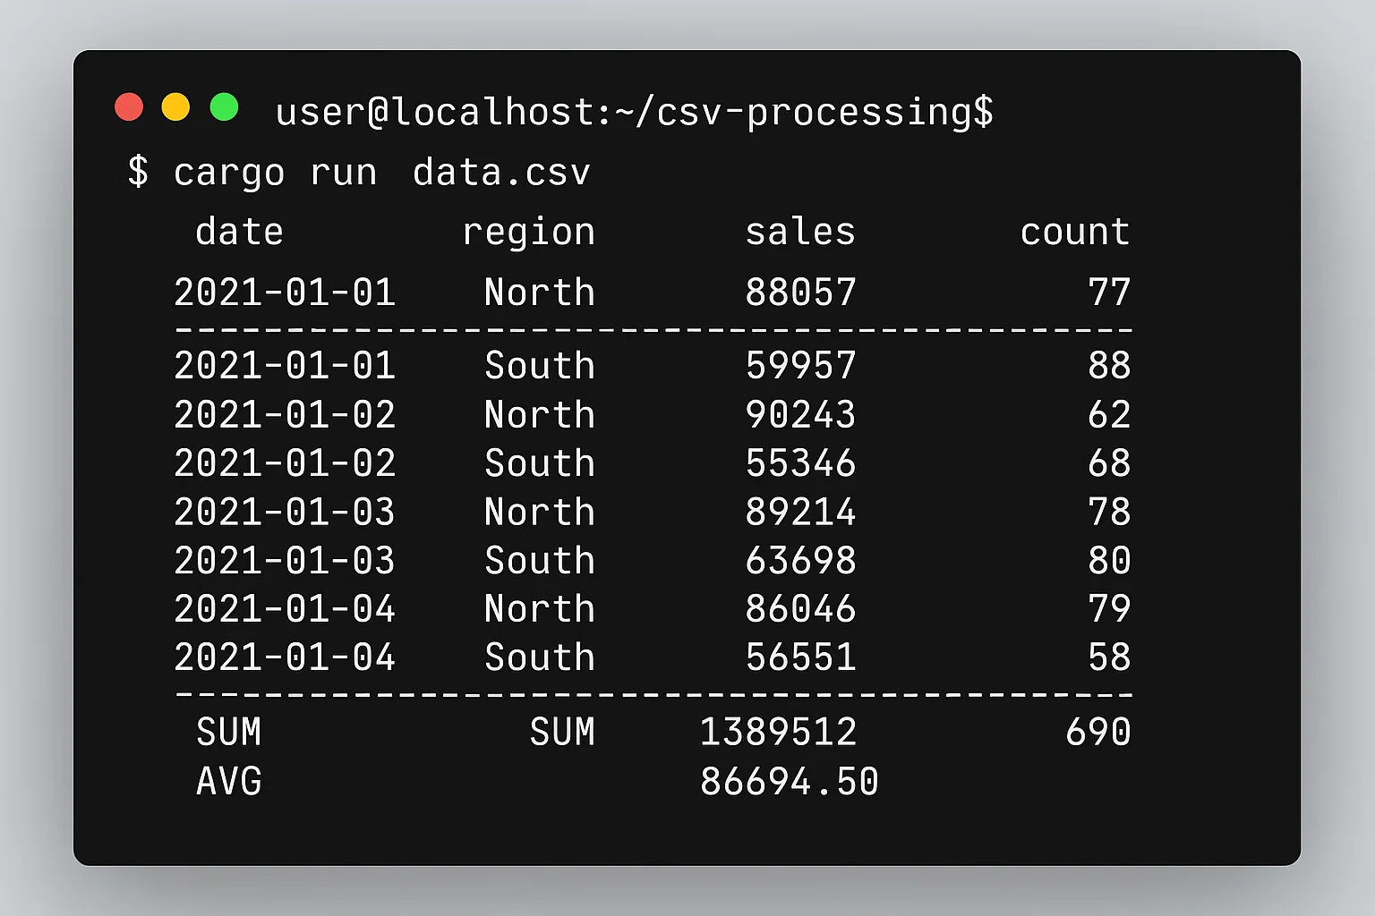Click date 2021-01-03 in the North row
1375x916 pixels.
(x=285, y=513)
